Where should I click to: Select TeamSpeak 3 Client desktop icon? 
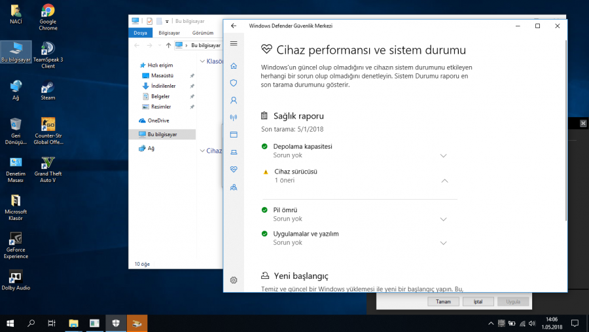click(x=48, y=55)
